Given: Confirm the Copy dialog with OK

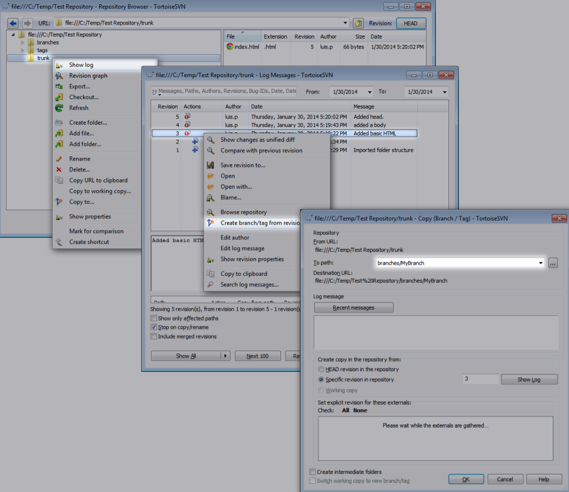Looking at the screenshot, I should (466, 479).
